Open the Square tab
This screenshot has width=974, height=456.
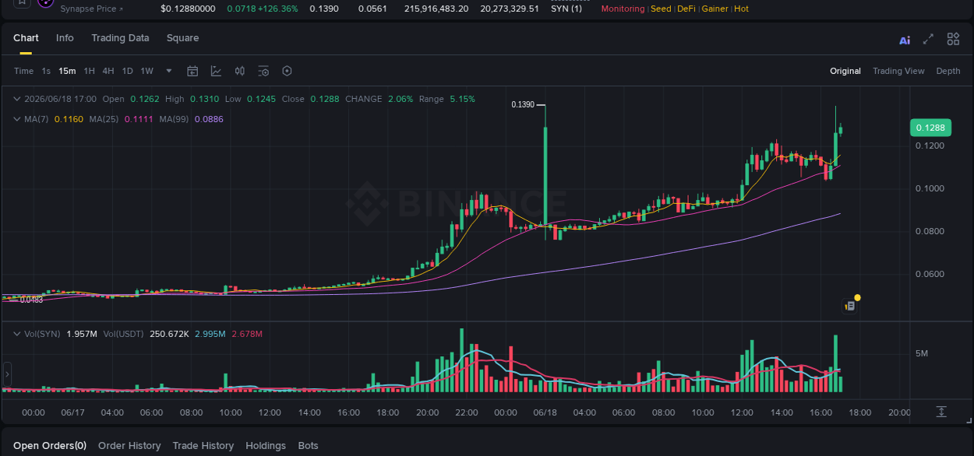click(x=182, y=38)
